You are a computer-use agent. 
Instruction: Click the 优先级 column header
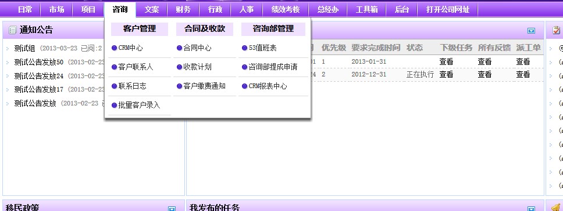[x=334, y=48]
